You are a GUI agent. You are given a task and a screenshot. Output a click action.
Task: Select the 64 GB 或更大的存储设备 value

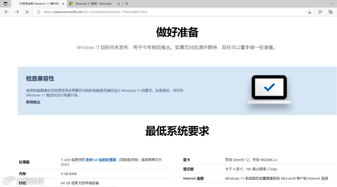tap(80, 183)
